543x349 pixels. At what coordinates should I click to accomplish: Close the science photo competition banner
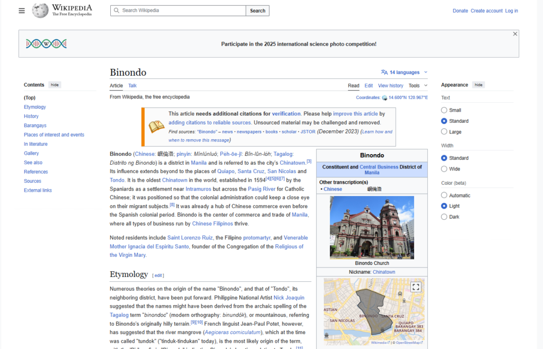514,34
